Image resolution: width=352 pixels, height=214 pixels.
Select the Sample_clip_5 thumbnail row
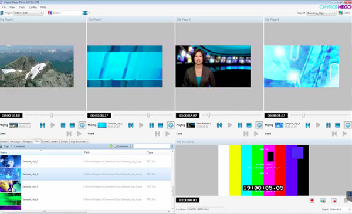pos(85,186)
